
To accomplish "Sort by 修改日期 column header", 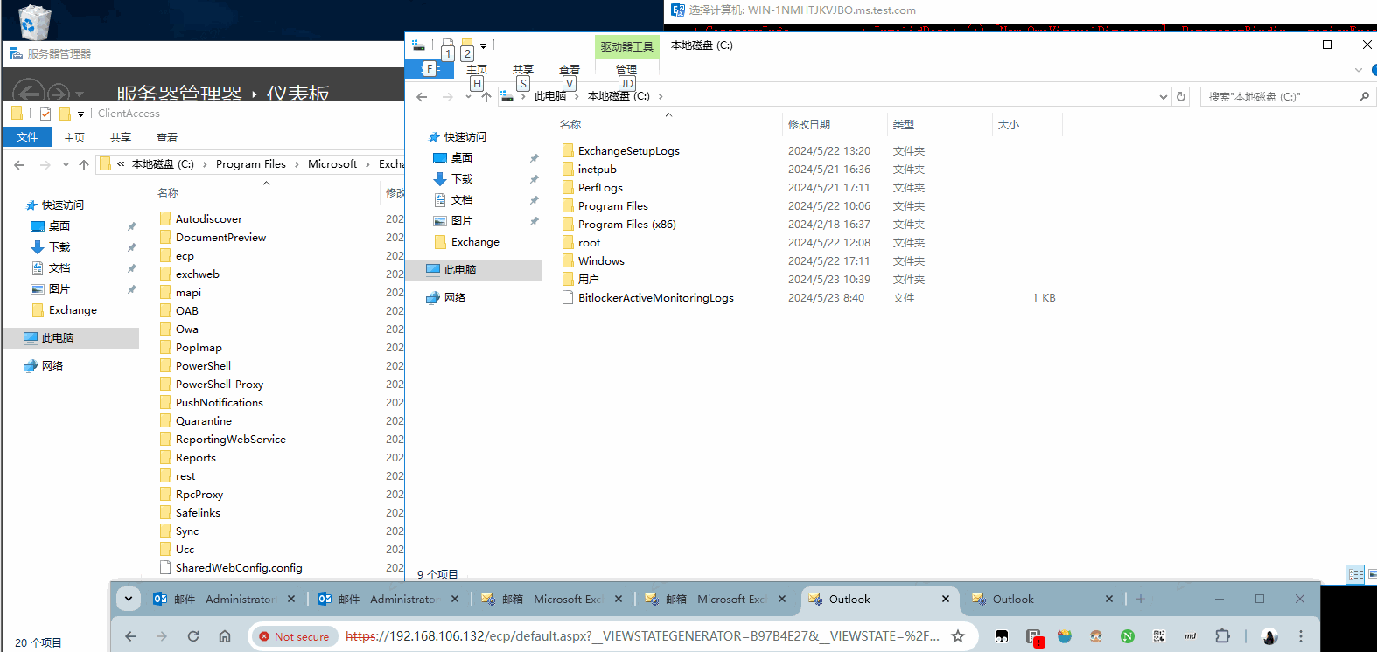I will click(x=809, y=125).
